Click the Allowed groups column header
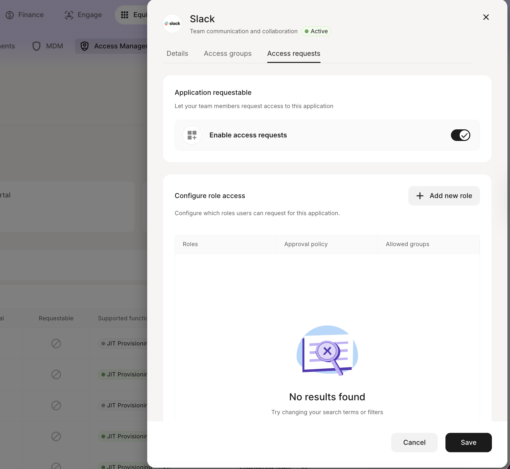This screenshot has height=469, width=510. tap(407, 244)
